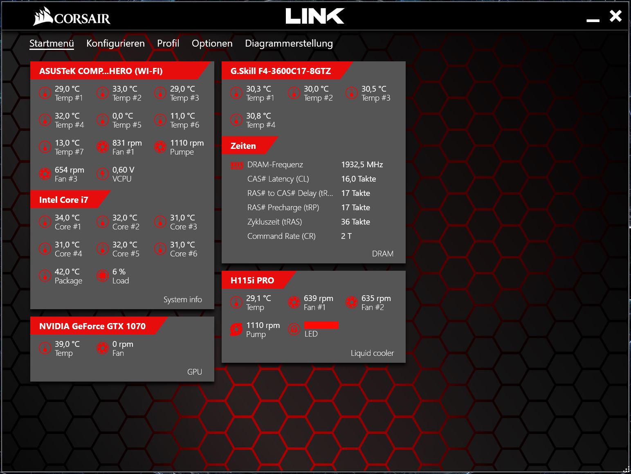Select the CPU Load icon
The height and width of the screenshot is (474, 631).
[x=102, y=276]
